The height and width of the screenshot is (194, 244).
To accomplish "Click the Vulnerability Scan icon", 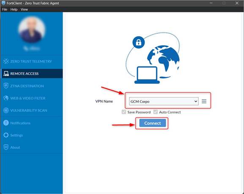I will pos(6,110).
